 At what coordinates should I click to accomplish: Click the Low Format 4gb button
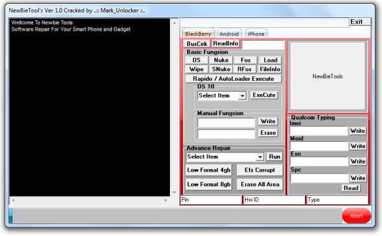pyautogui.click(x=209, y=170)
